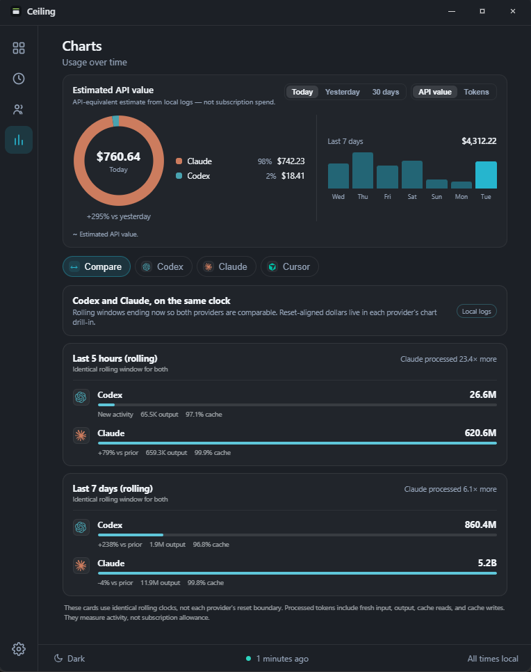Click the 11.9M output stat
This screenshot has height=672, width=531.
[160, 583]
